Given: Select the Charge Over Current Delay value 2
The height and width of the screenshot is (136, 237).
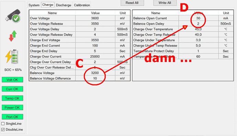Looking at the screenshot, I should (95, 62).
